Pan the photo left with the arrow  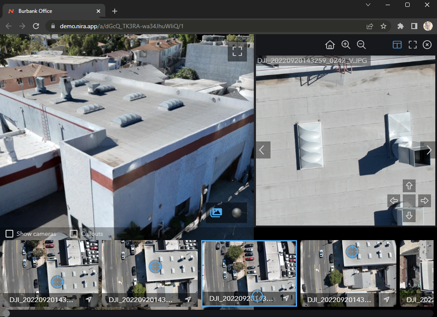pyautogui.click(x=394, y=200)
